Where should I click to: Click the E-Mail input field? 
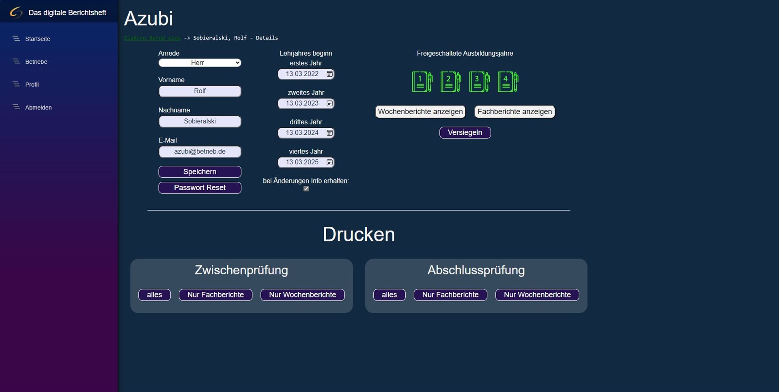tap(200, 152)
